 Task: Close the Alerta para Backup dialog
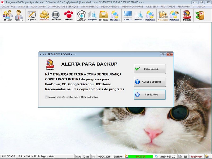pyautogui.click(x=170, y=54)
